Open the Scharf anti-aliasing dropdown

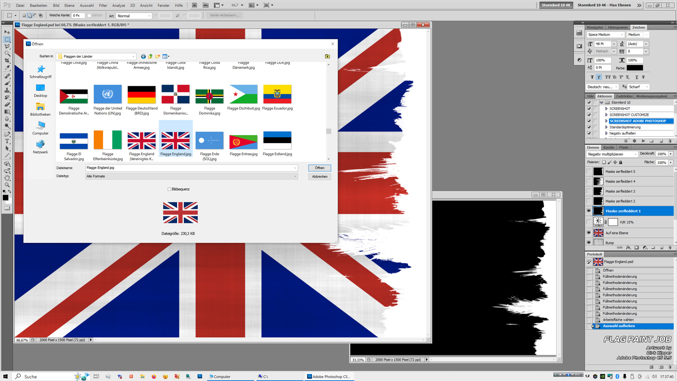point(639,87)
